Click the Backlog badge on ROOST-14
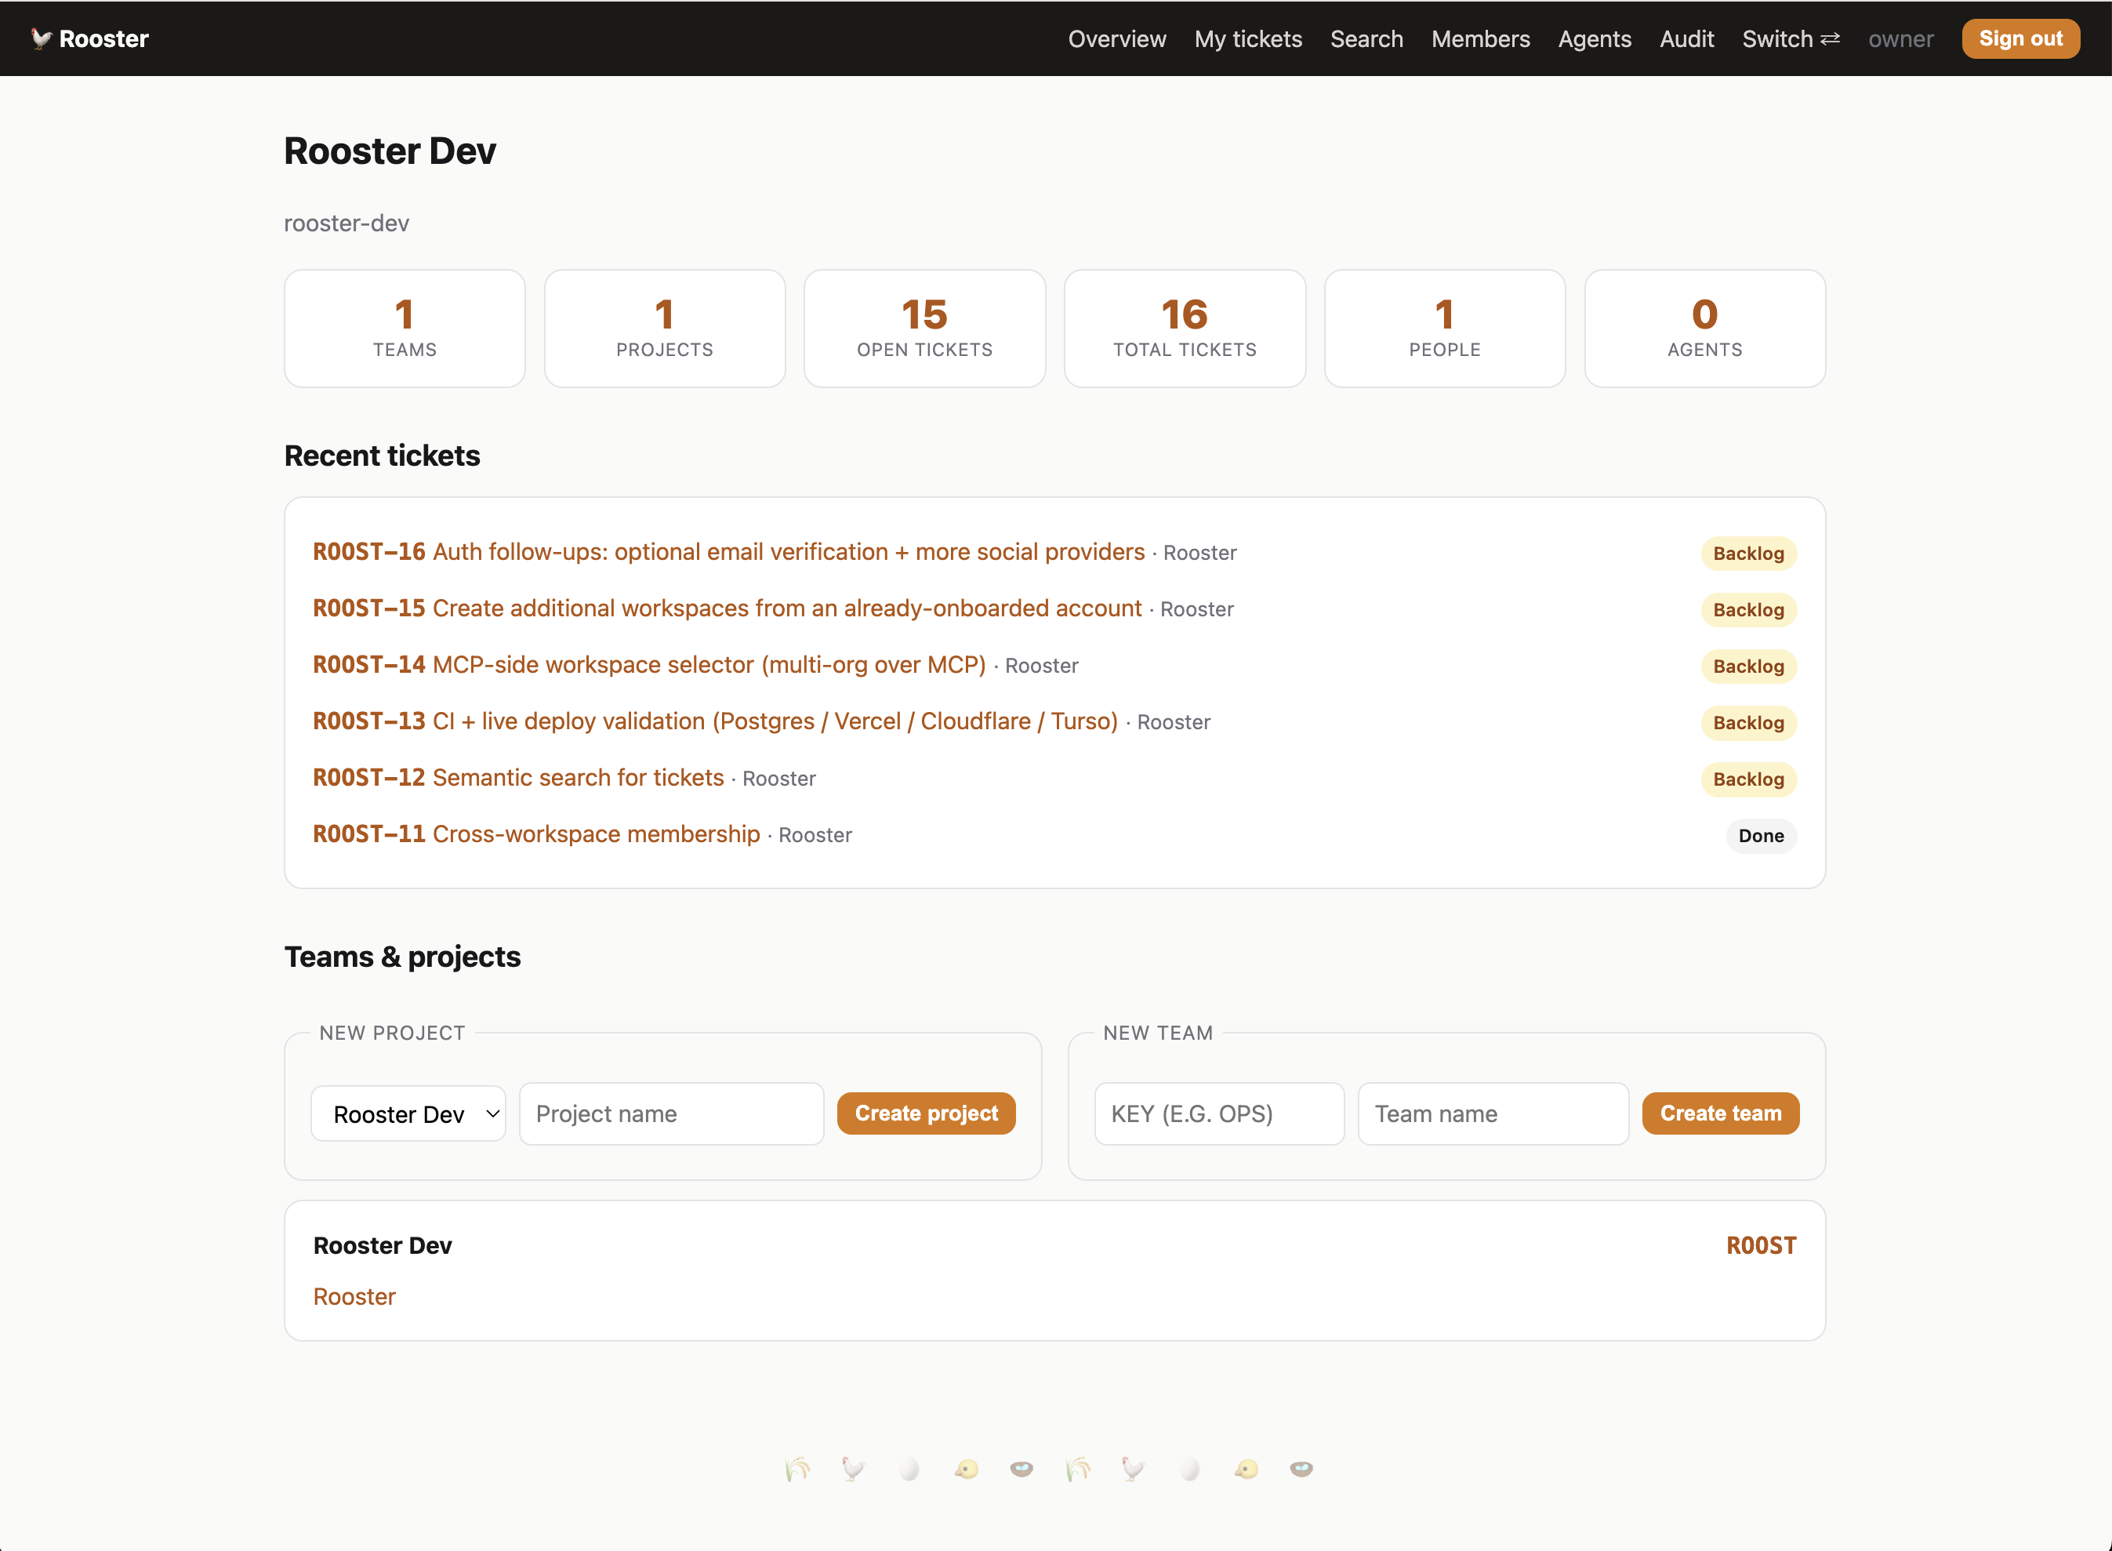The height and width of the screenshot is (1551, 2112). tap(1747, 667)
